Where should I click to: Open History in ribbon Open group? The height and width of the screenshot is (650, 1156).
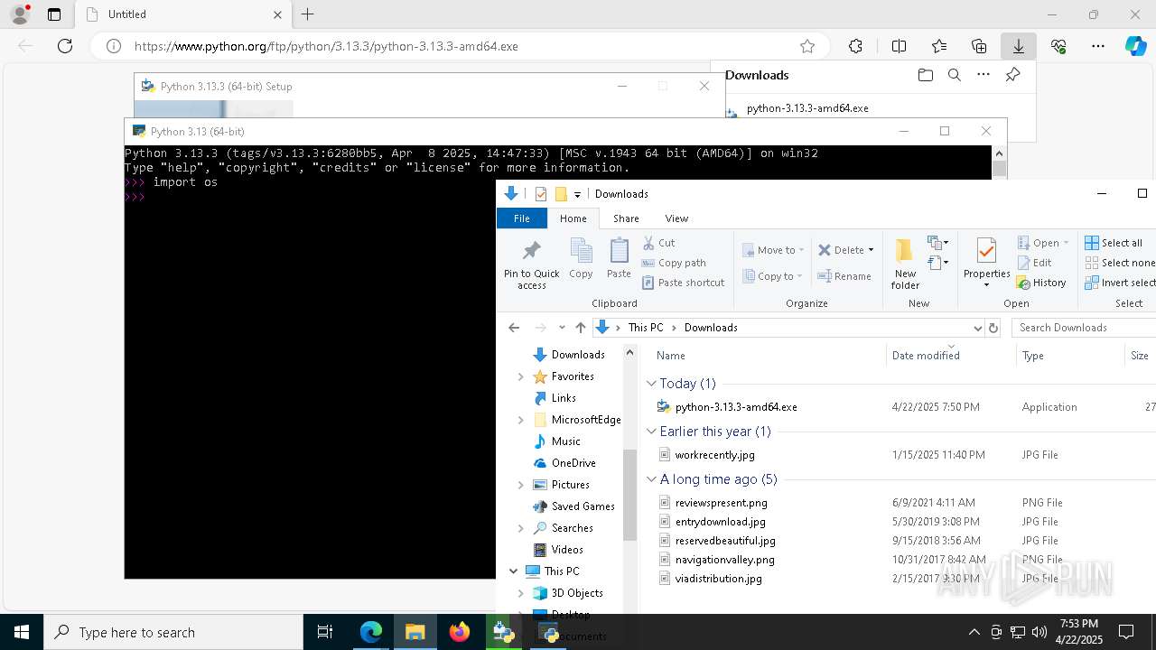1041,283
